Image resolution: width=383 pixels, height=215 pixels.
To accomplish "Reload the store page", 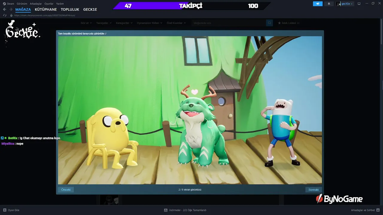I will point(5,15).
